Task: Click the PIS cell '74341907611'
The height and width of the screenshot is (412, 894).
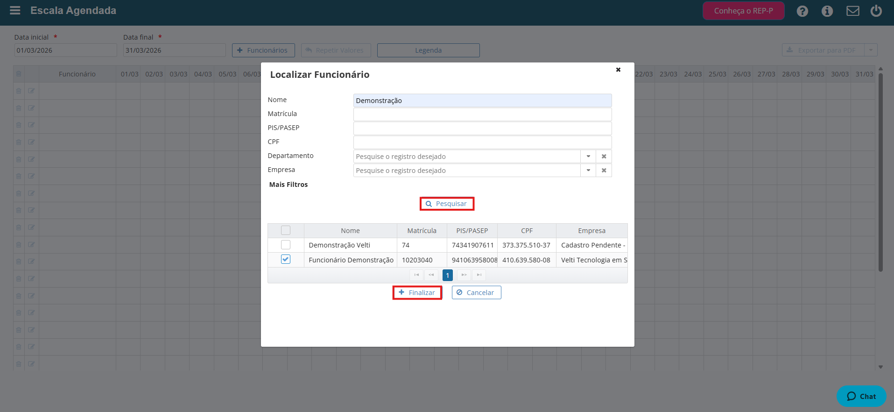Action: coord(472,245)
